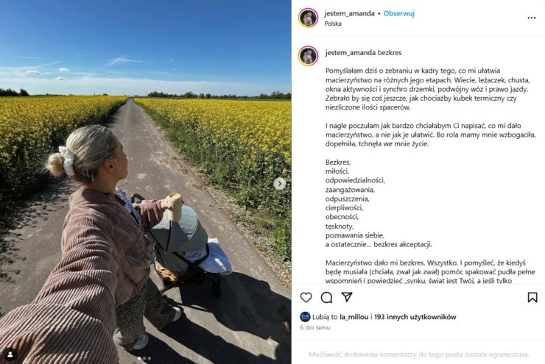Share post using paper plane icon
This screenshot has height=364, width=545.
(x=347, y=297)
